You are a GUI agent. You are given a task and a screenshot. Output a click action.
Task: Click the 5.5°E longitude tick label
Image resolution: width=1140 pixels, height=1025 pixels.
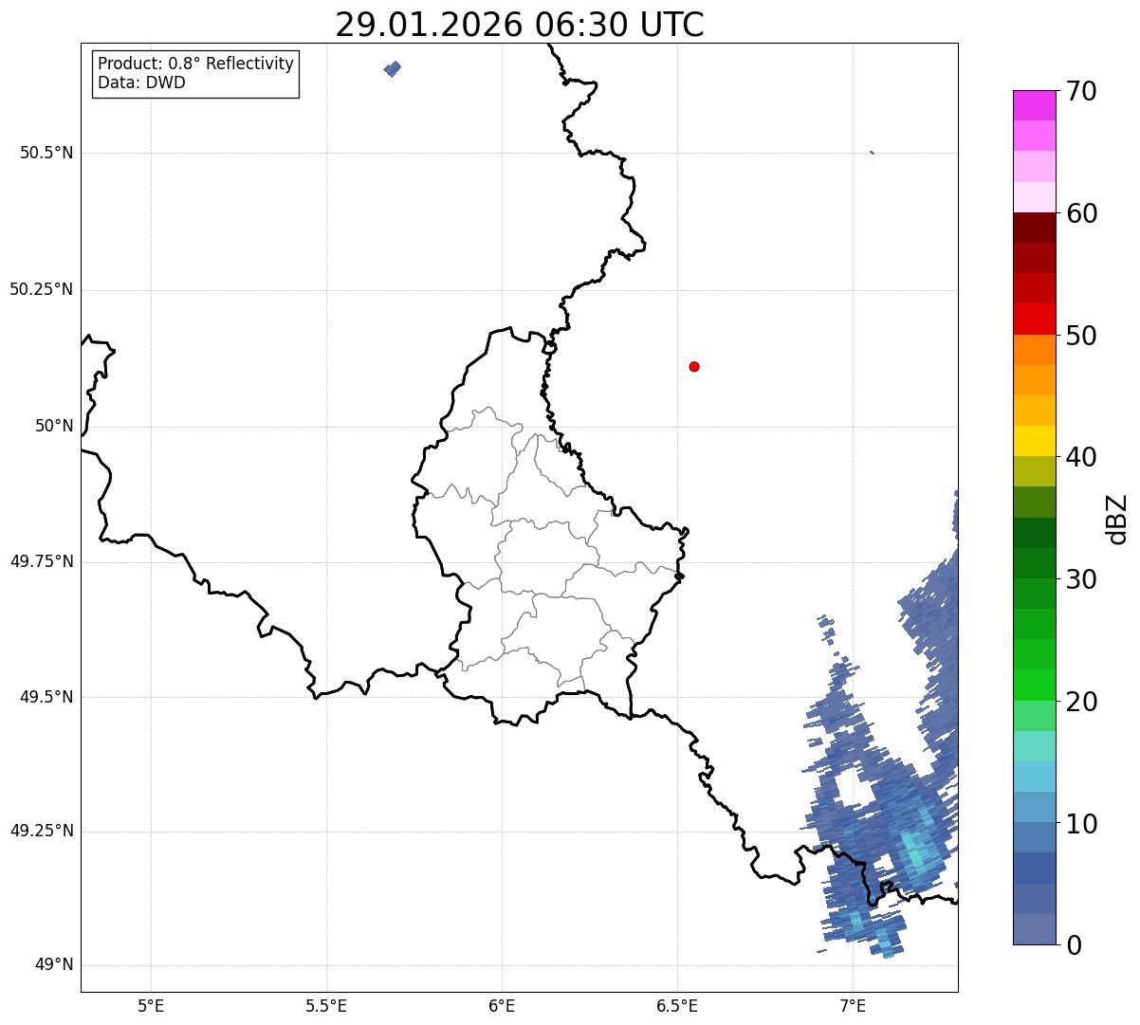[326, 1005]
